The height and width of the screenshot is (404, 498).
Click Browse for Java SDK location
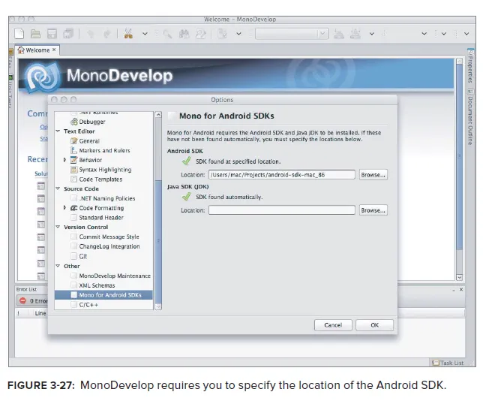point(373,210)
